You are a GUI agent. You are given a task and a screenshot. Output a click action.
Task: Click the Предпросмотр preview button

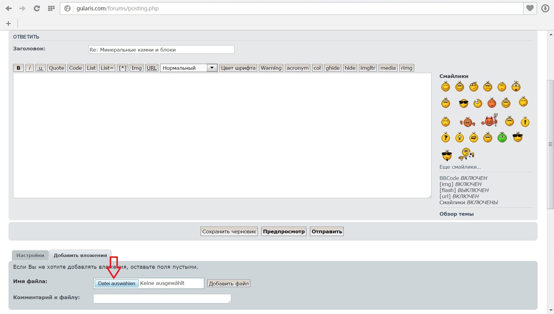coord(284,231)
